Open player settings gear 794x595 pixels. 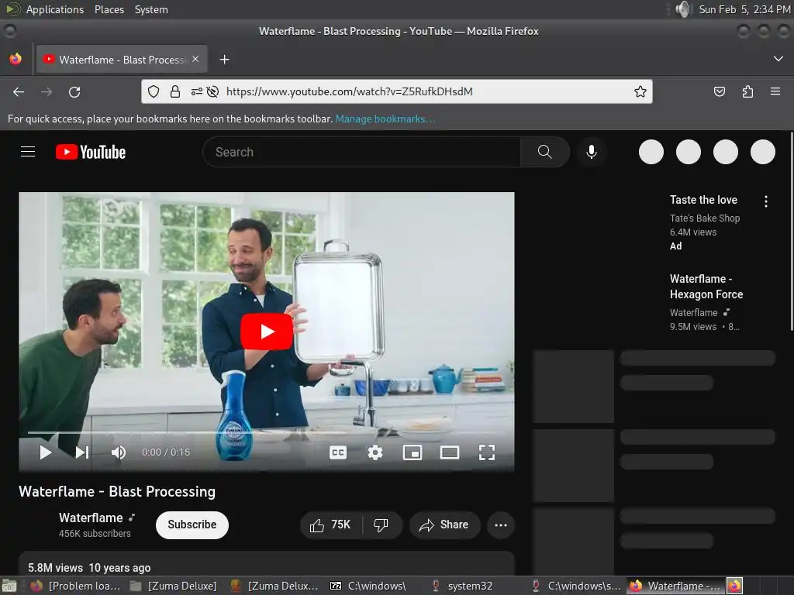pyautogui.click(x=375, y=452)
